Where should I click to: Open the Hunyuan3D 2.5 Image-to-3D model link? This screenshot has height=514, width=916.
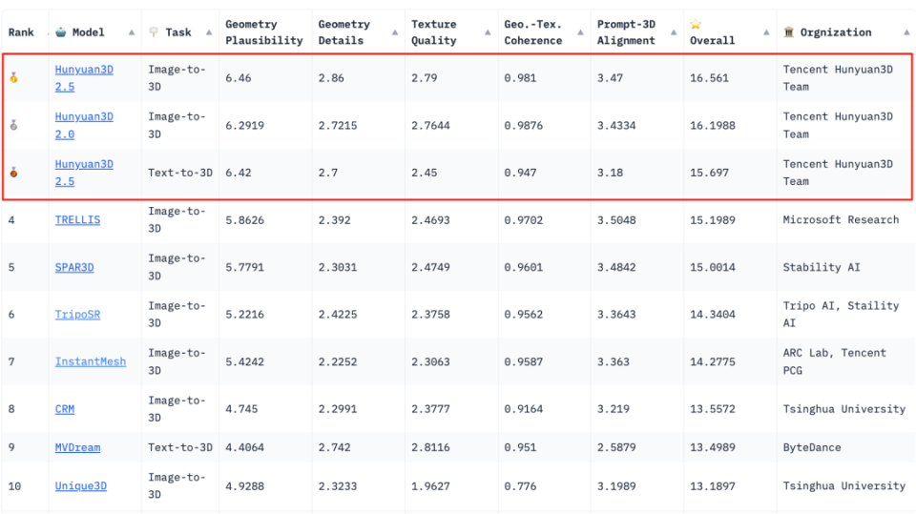(84, 77)
